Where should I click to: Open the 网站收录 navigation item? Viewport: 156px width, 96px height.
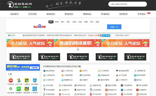click(123, 14)
